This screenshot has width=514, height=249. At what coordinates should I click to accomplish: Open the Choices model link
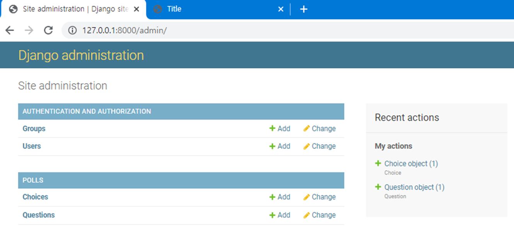(x=35, y=197)
